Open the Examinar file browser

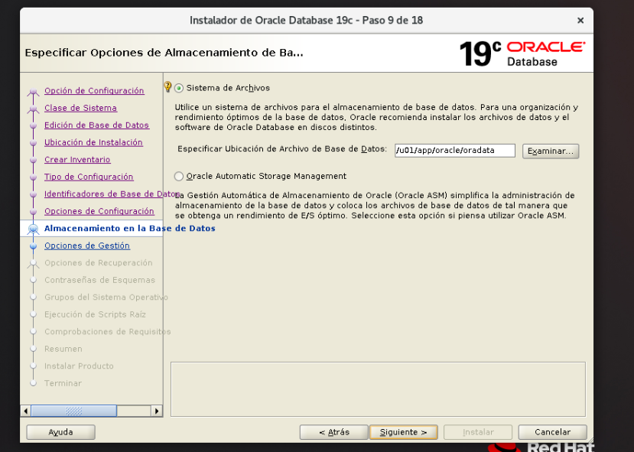pyautogui.click(x=550, y=151)
